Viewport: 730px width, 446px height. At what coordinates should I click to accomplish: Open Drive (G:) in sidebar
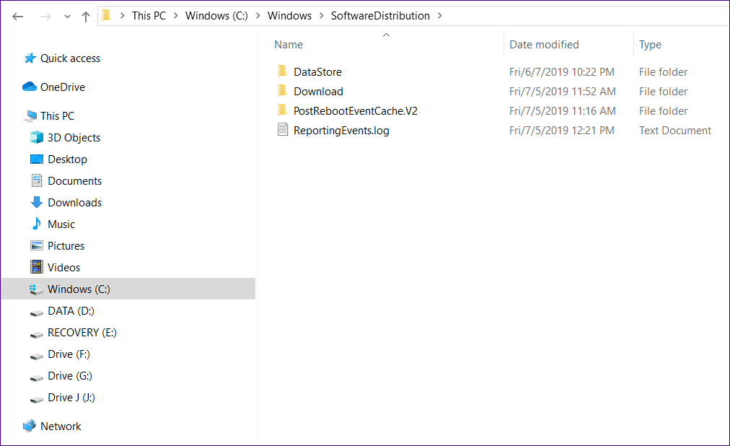click(x=70, y=376)
